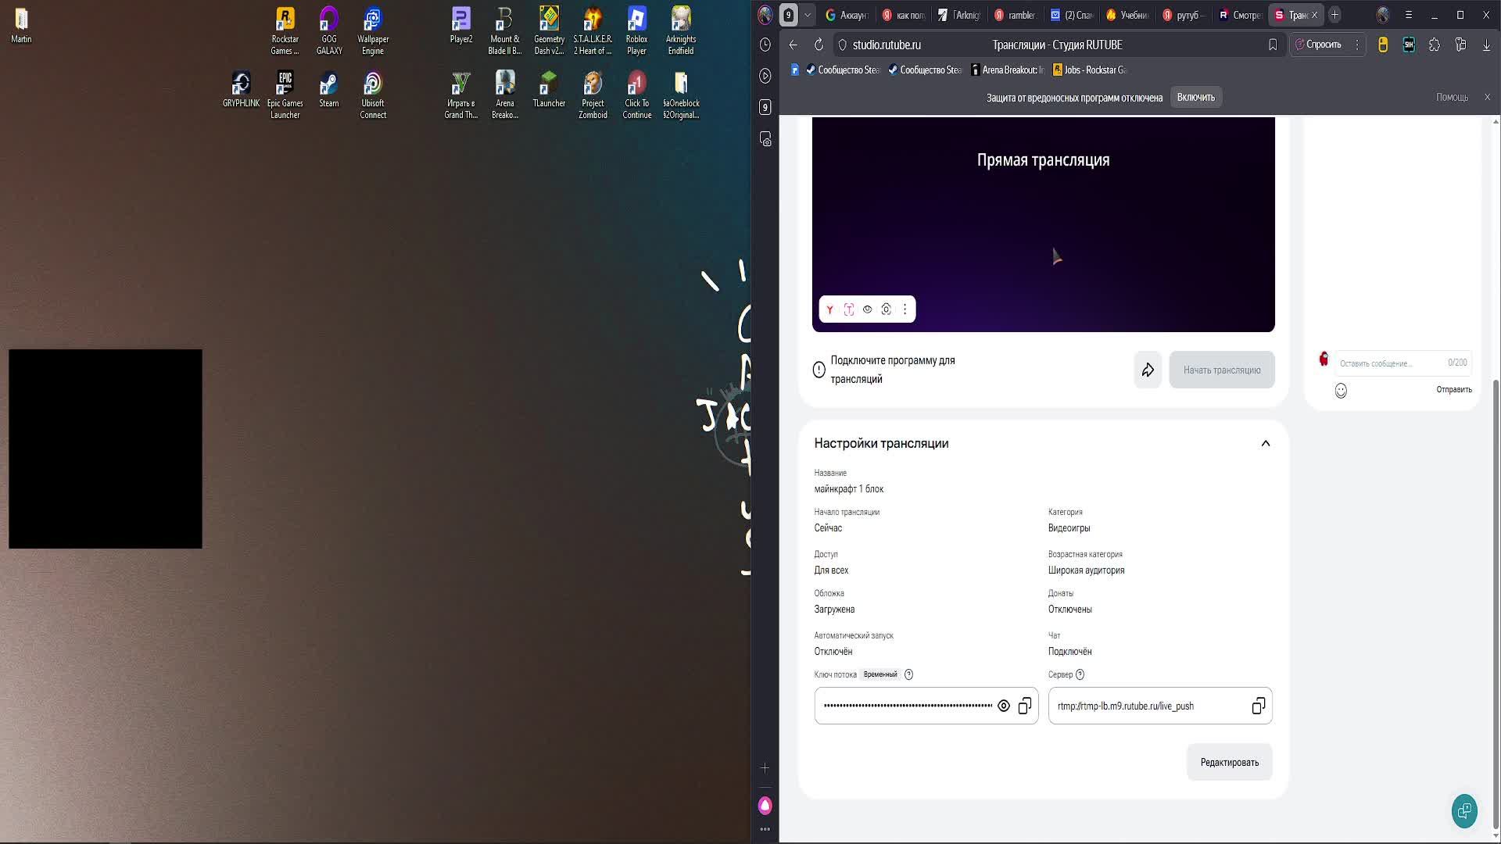This screenshot has height=844, width=1501.
Task: Collapse the Настройки трансляции section
Action: tap(1265, 444)
